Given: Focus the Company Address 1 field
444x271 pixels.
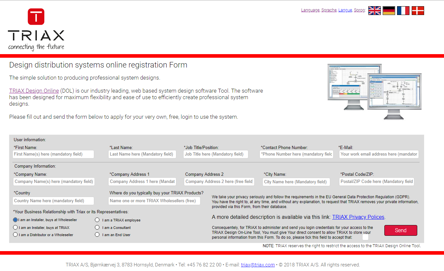Looking at the screenshot, I should pyautogui.click(x=142, y=182).
